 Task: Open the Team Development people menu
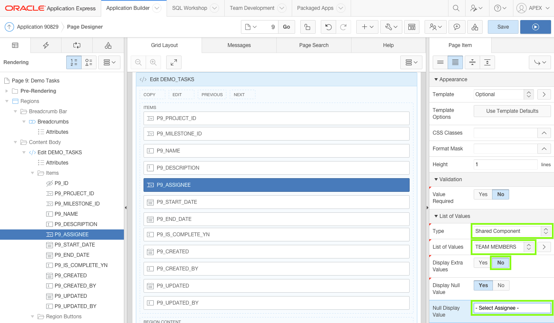[x=436, y=27]
